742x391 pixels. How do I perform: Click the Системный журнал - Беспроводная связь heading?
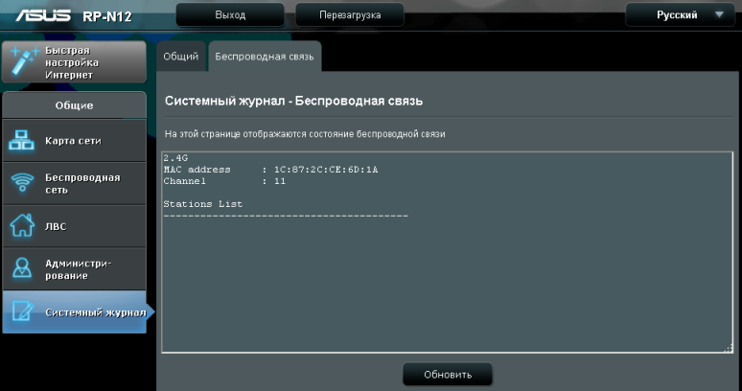293,101
